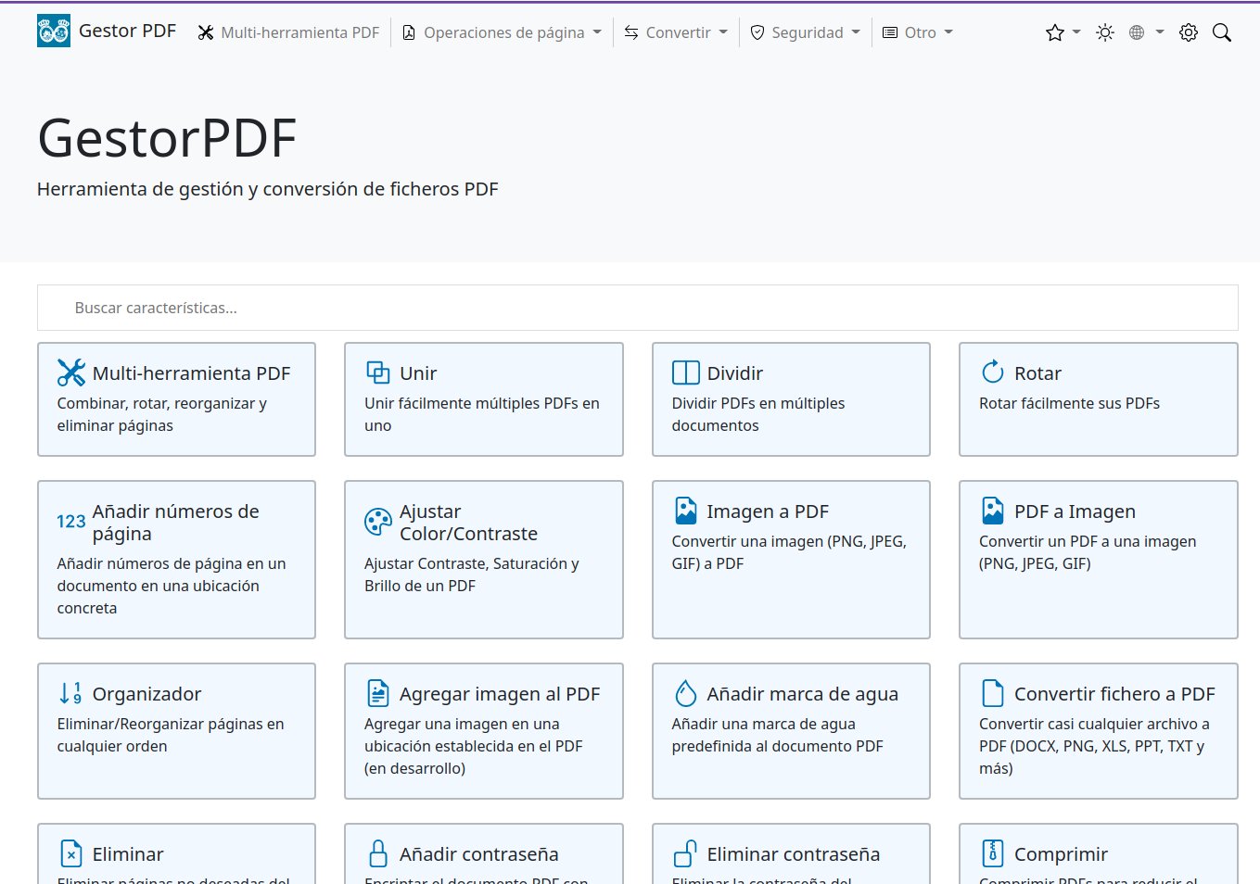Click the Eliminar card page icon
The width and height of the screenshot is (1260, 884).
71,853
